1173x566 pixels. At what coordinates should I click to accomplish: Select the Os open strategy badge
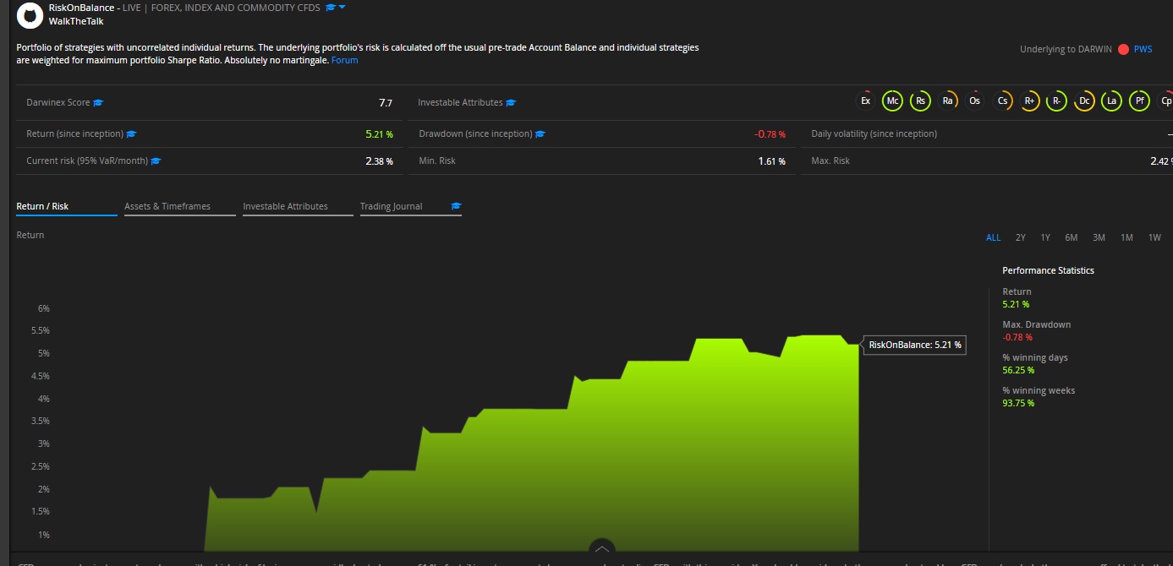pos(975,101)
